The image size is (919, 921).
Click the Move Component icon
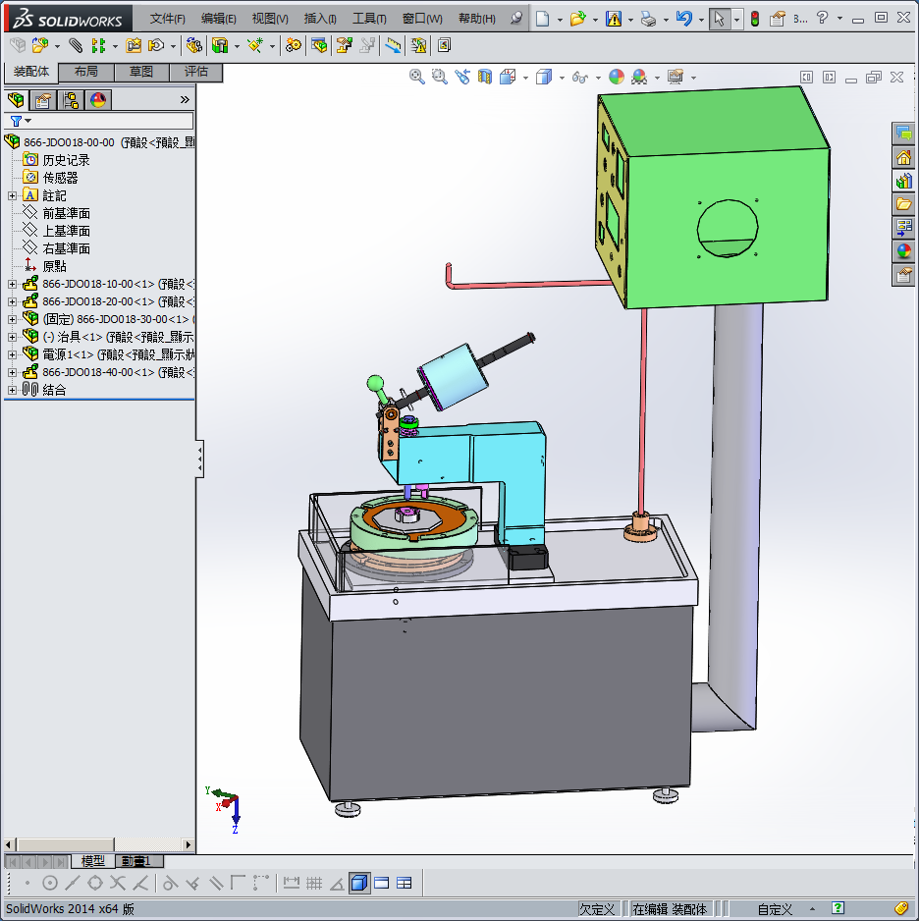click(156, 45)
